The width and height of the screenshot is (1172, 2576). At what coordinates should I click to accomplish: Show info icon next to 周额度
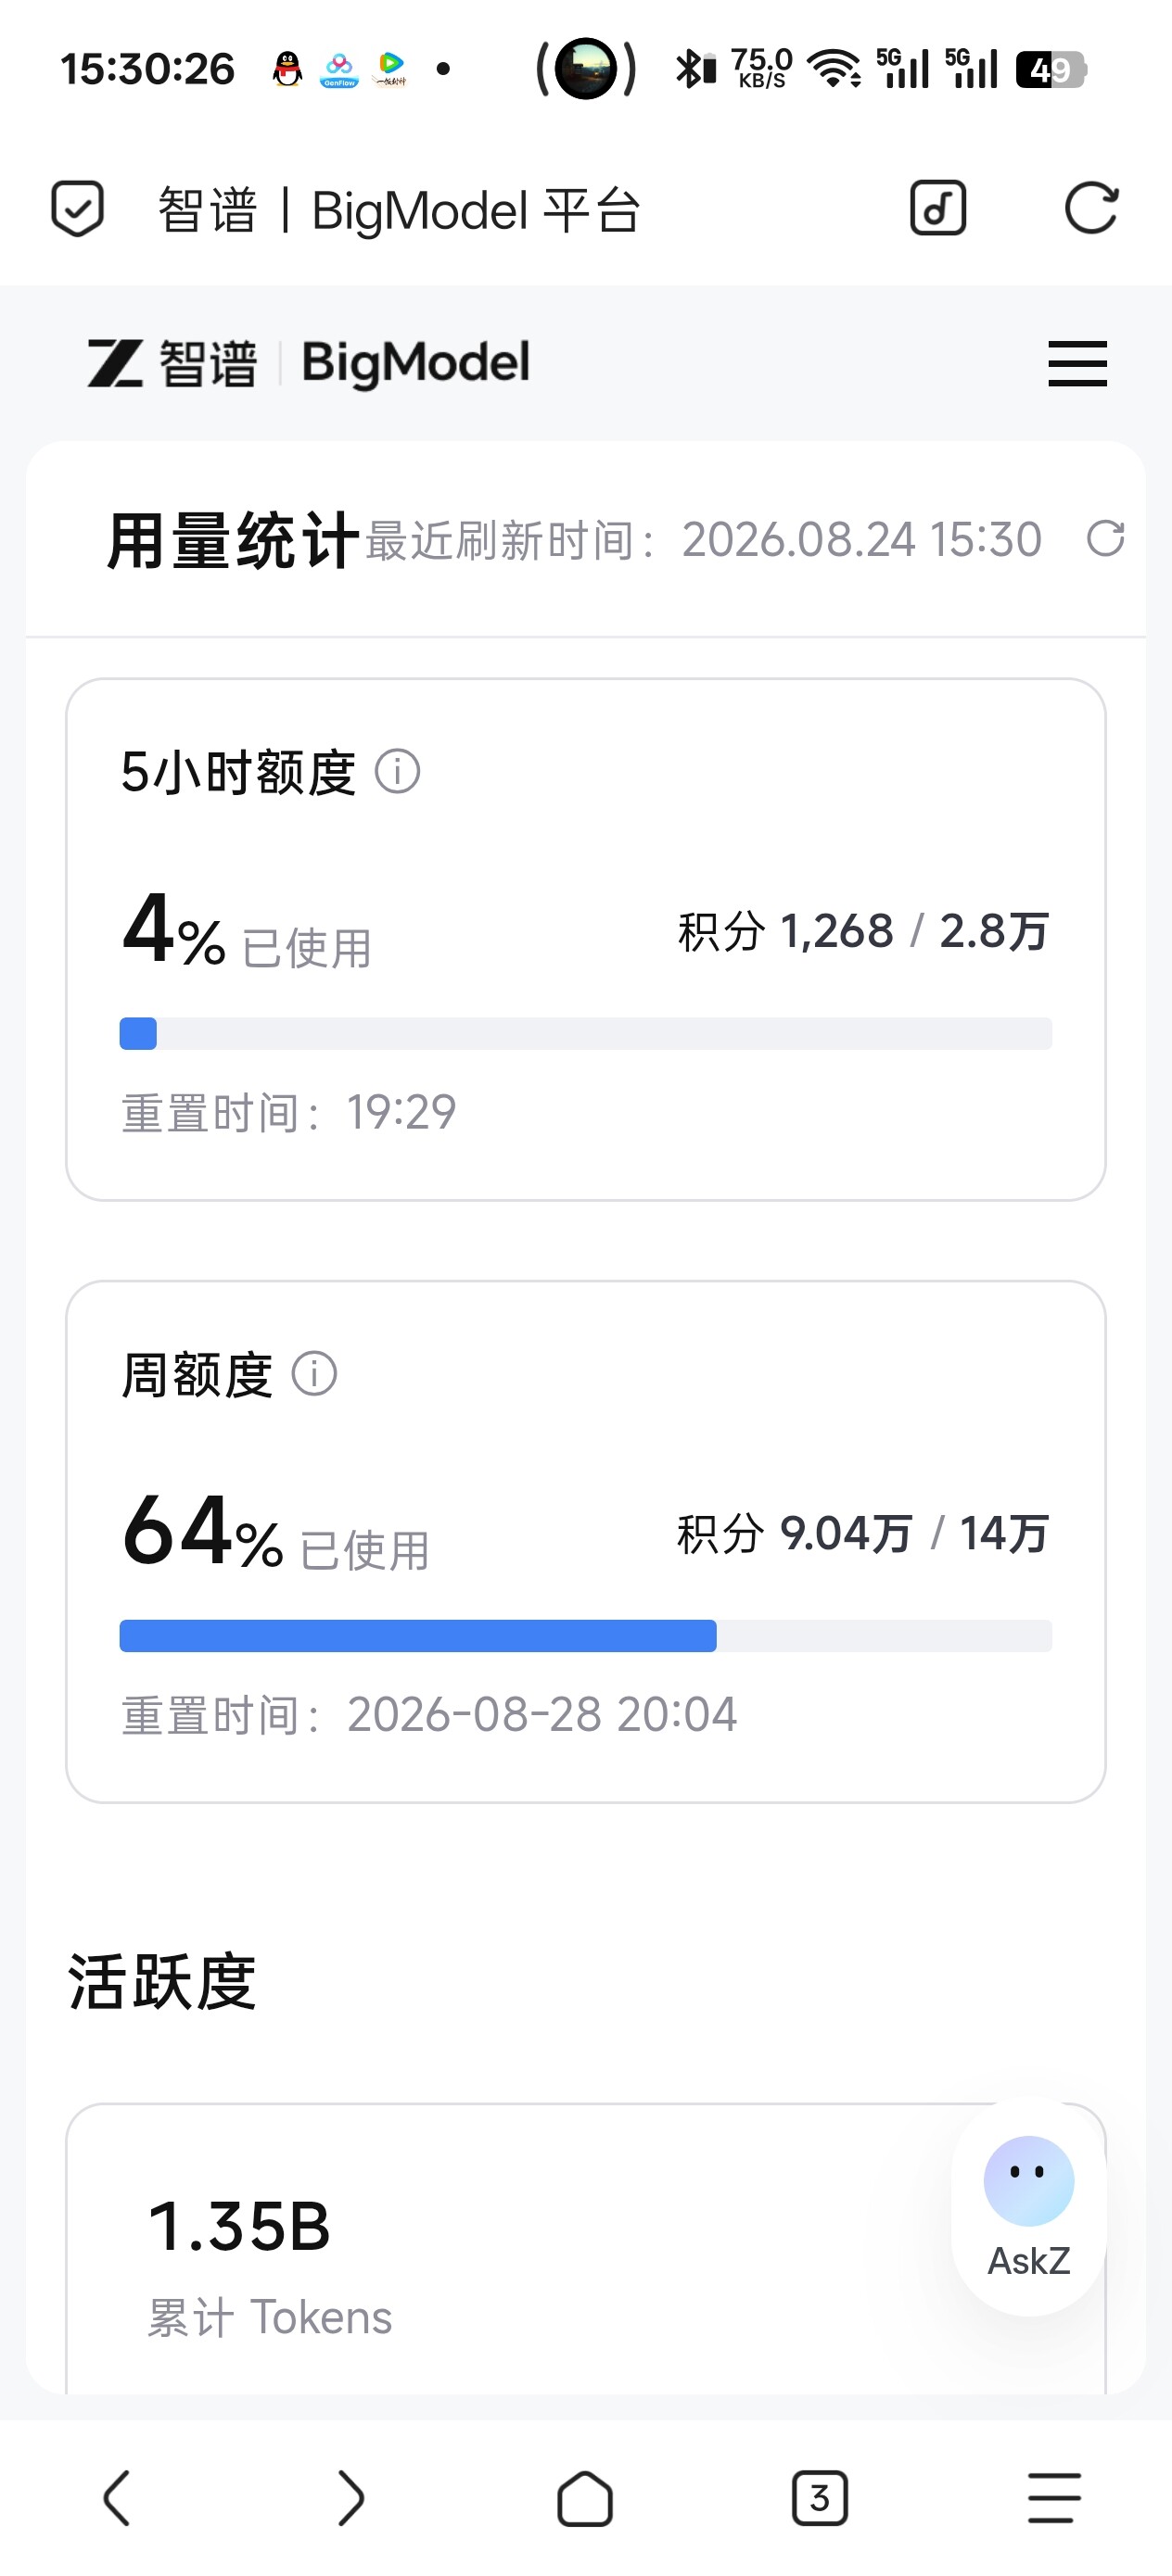point(314,1374)
